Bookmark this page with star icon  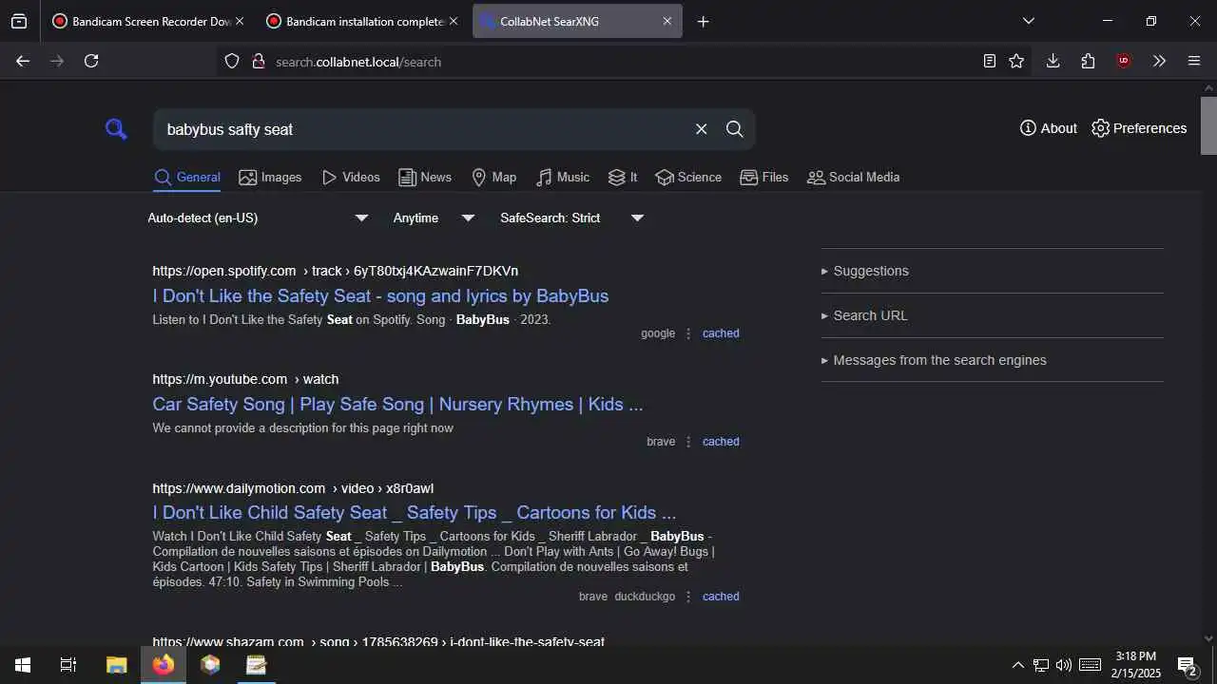click(x=1016, y=61)
